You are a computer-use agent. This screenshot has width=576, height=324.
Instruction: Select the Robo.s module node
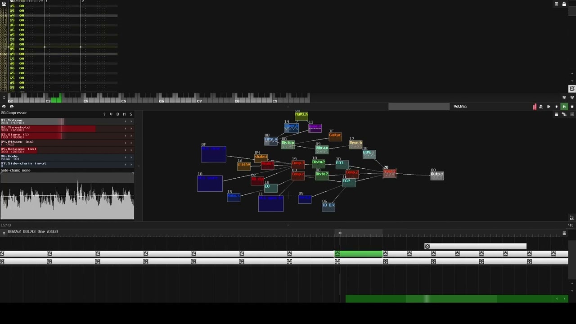click(234, 197)
